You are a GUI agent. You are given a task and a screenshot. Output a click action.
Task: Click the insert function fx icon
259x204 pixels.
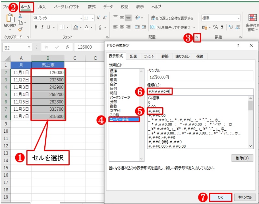(x=67, y=47)
